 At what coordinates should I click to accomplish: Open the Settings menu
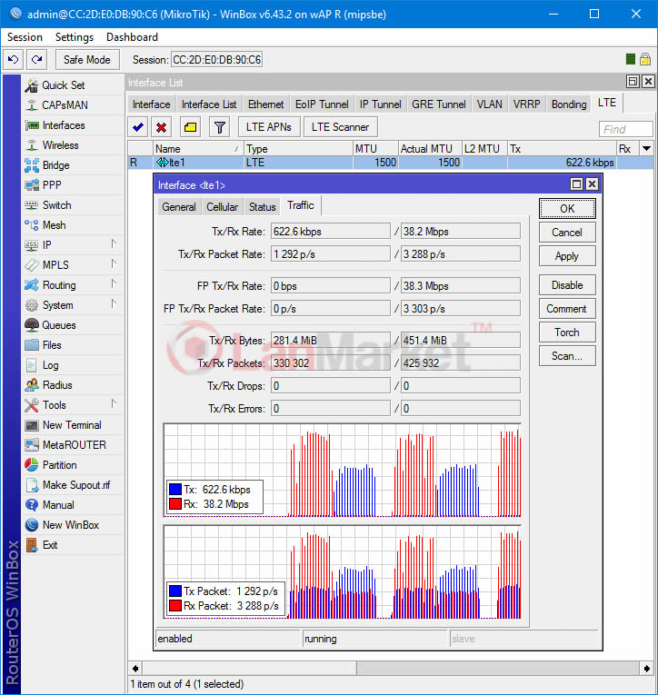coord(74,37)
